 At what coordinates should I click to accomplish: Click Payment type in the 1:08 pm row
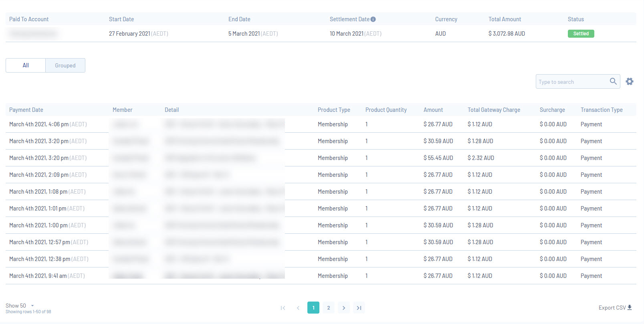(591, 192)
